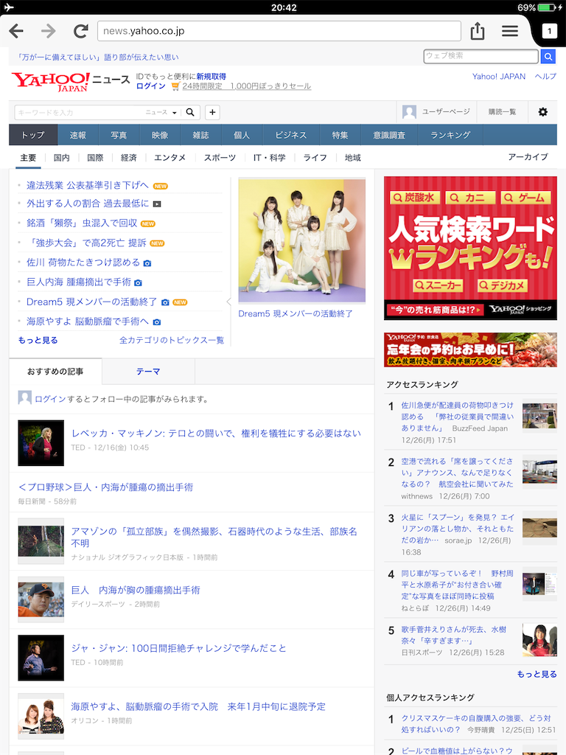Open the アーカイブ link
The height and width of the screenshot is (755, 566).
coord(528,157)
